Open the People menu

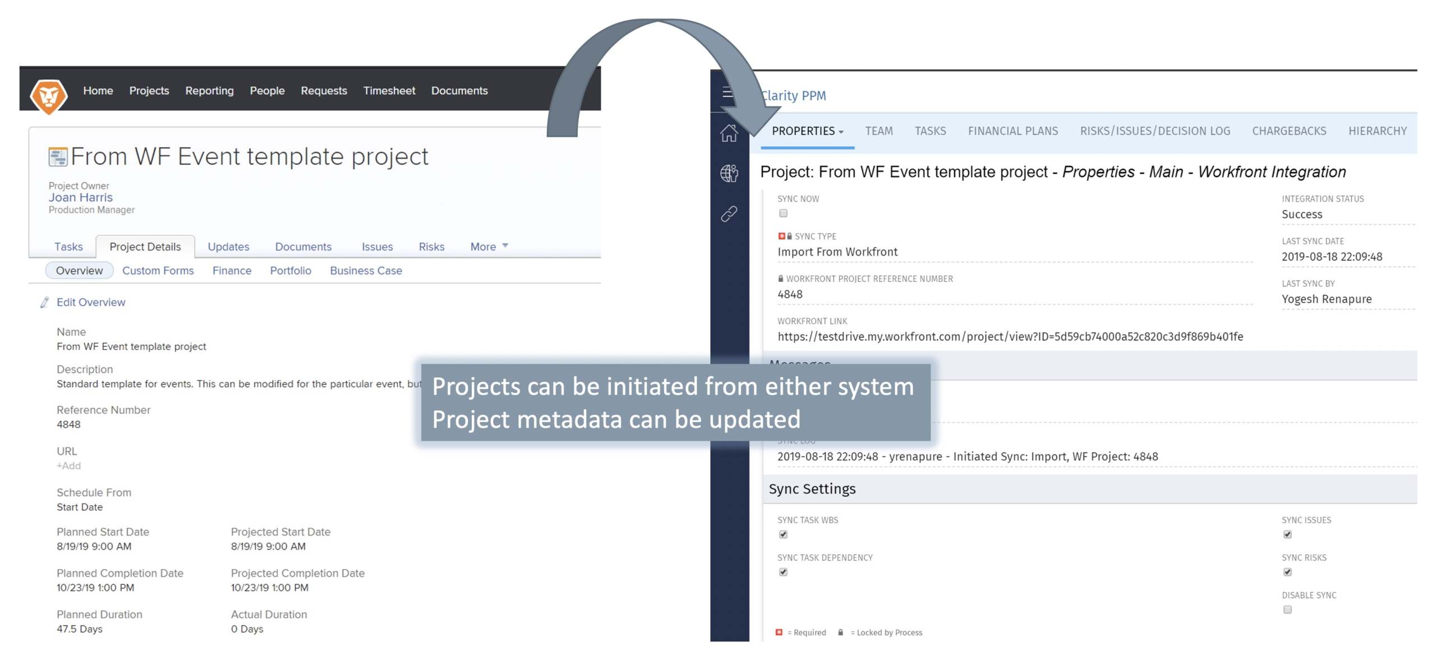(267, 91)
